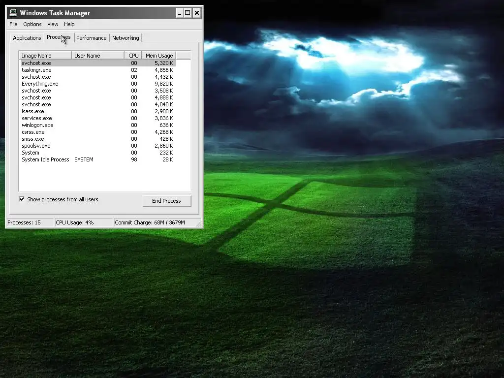This screenshot has height=378, width=504.
Task: Select svchost.exe using 4,432 K
Action: coord(98,77)
